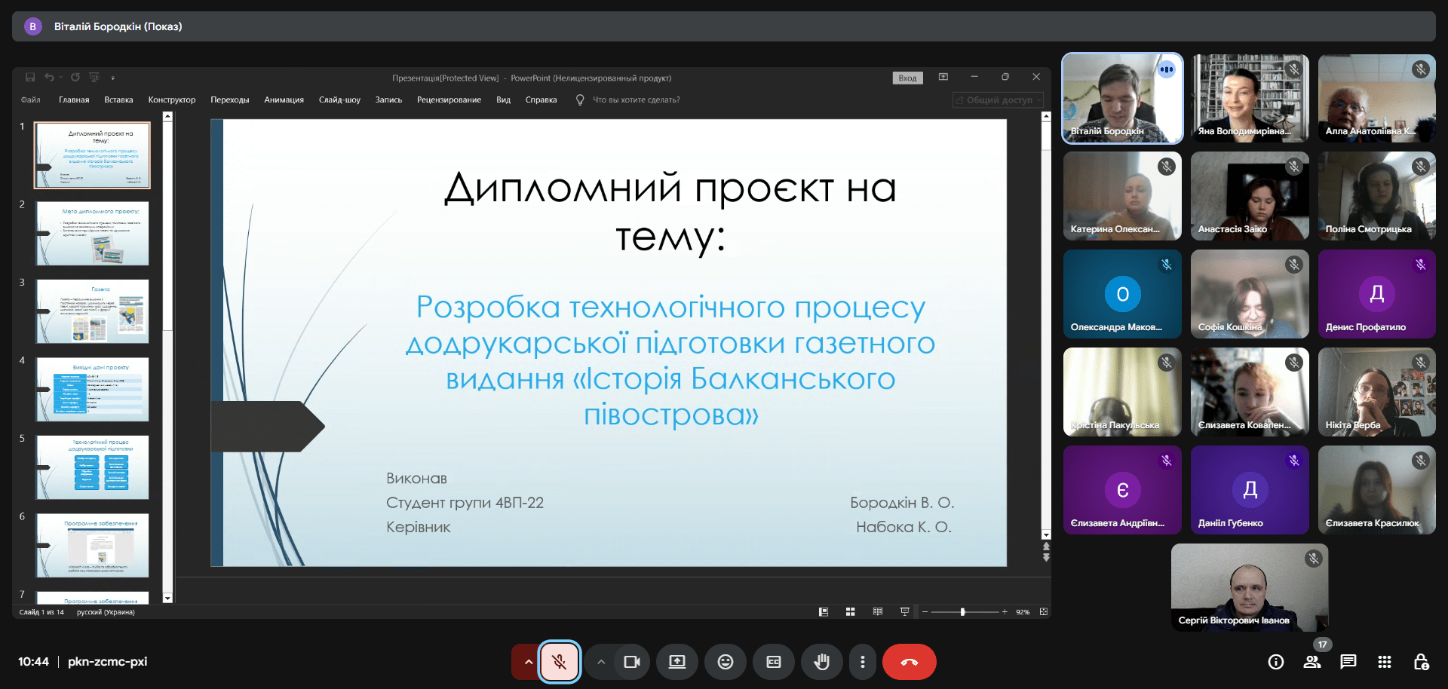Screen dimensions: 1448x689
Task: Open more options three-dot menu
Action: 862,662
